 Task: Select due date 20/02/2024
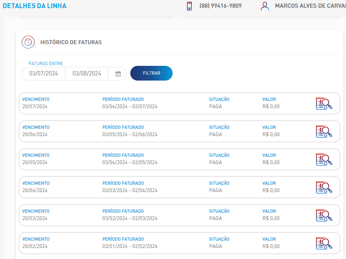tap(35, 246)
